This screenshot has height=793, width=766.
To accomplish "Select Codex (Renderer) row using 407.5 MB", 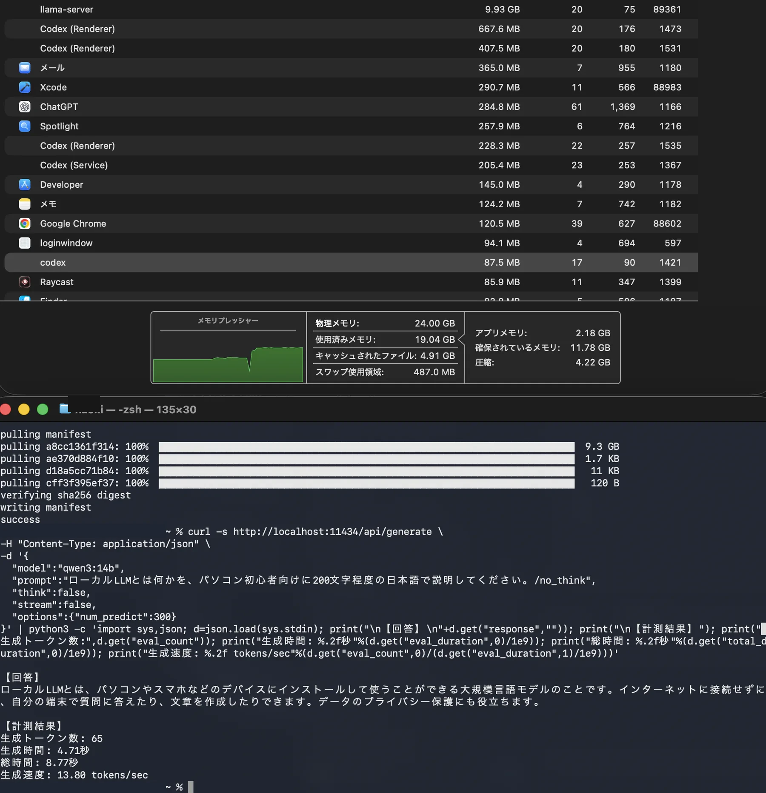I will [x=351, y=49].
